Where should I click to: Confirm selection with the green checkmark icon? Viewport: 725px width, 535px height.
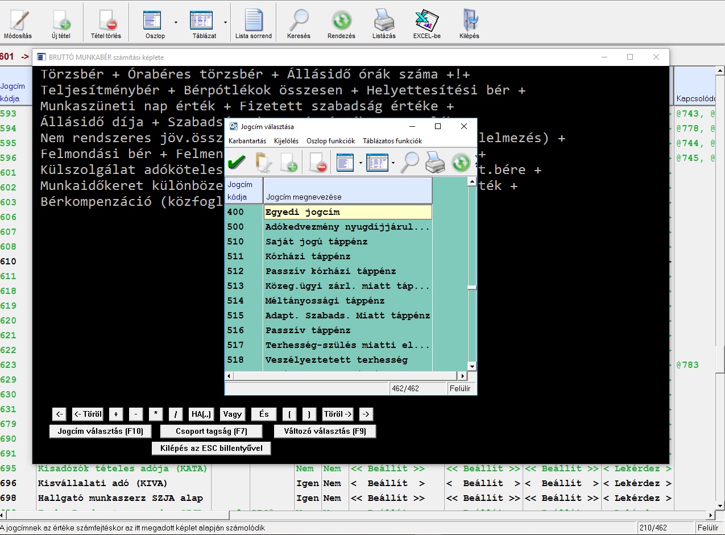pos(237,163)
